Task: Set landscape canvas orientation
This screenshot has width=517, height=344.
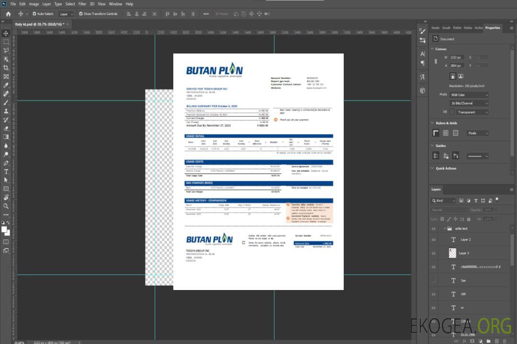Action: click(461, 76)
